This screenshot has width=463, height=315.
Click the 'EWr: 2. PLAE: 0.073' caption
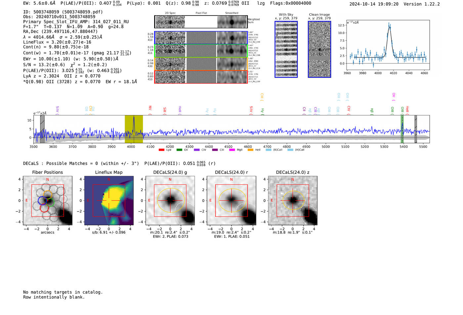170,237
